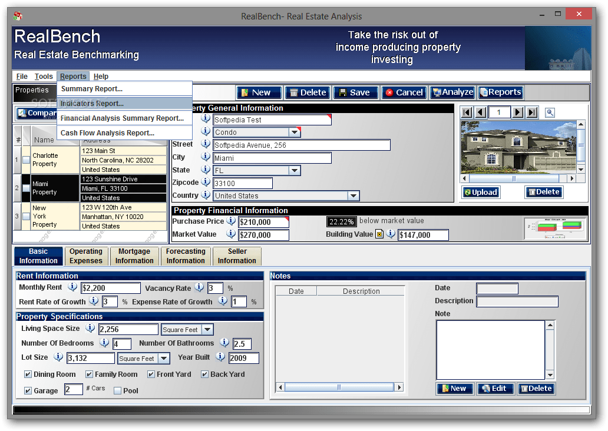This screenshot has width=608, height=431.
Task: Jump to first photo using navigation icon
Action: point(466,112)
